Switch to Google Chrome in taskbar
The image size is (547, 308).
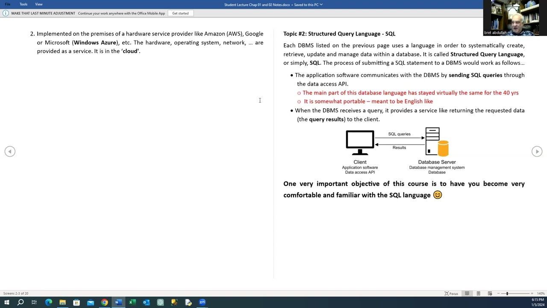(105, 302)
